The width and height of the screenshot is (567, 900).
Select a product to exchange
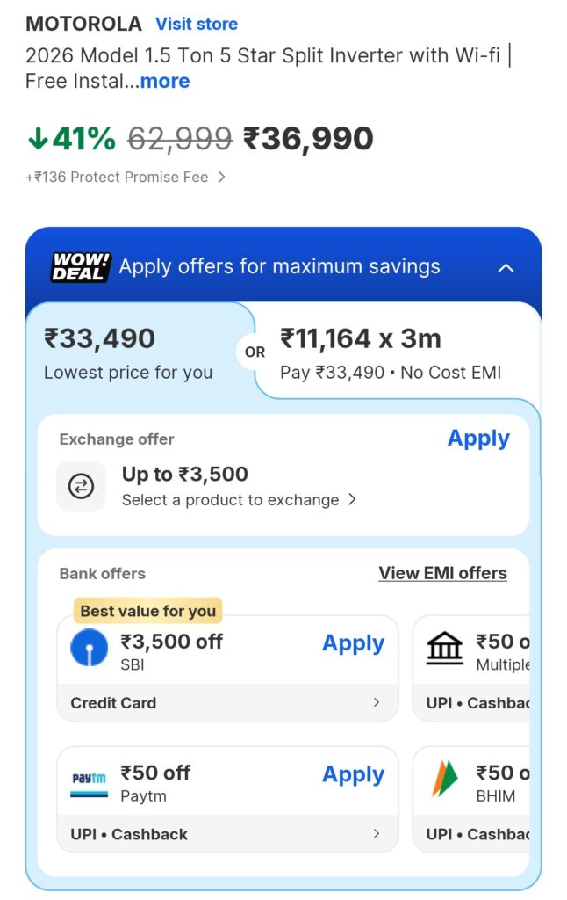coord(239,500)
